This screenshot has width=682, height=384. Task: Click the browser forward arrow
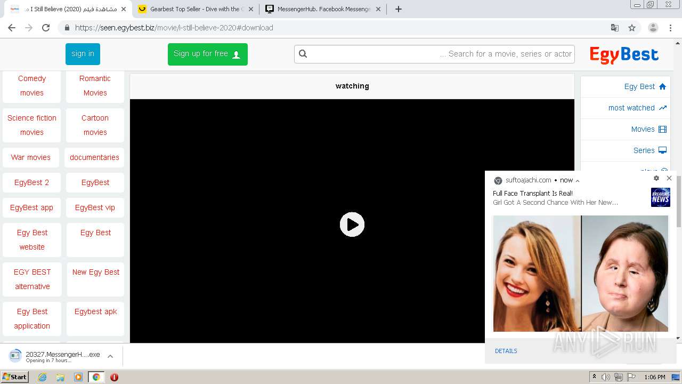pyautogui.click(x=29, y=28)
